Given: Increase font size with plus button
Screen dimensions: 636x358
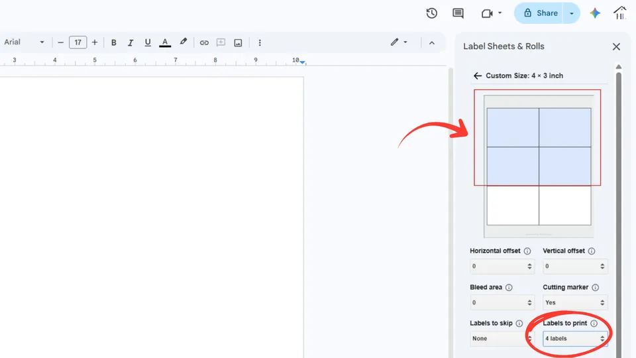Looking at the screenshot, I should click(95, 42).
